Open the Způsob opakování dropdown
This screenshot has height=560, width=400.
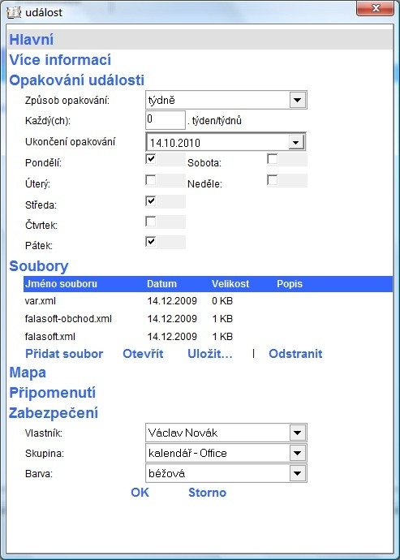click(x=297, y=101)
